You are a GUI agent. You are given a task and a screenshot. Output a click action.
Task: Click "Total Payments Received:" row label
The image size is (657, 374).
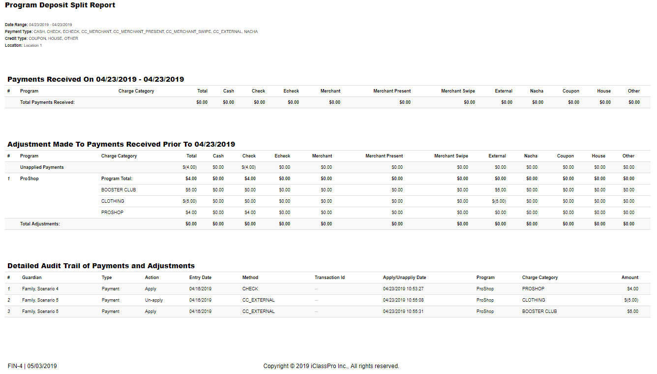tap(47, 102)
